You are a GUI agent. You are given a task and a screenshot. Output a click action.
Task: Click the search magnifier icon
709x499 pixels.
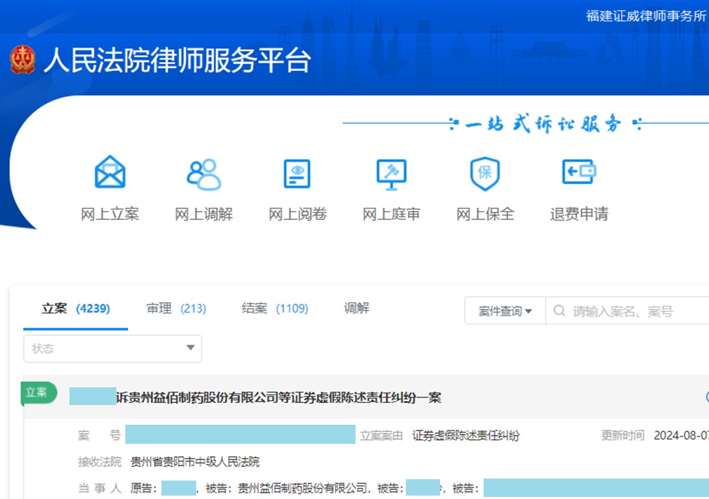coord(559,310)
